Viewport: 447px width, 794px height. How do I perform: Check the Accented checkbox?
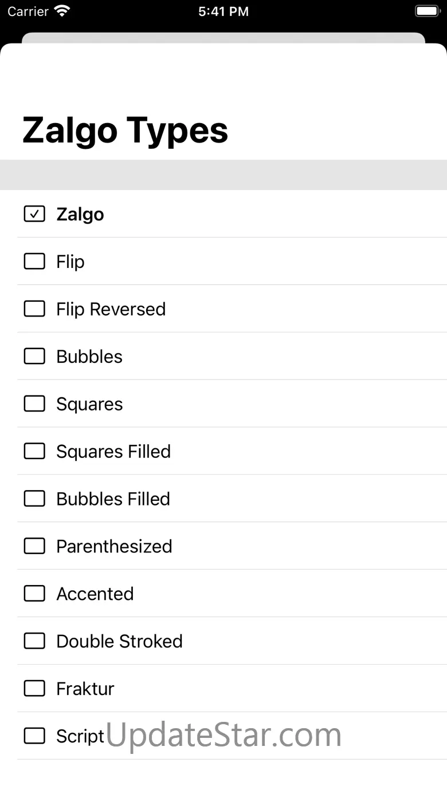34,594
